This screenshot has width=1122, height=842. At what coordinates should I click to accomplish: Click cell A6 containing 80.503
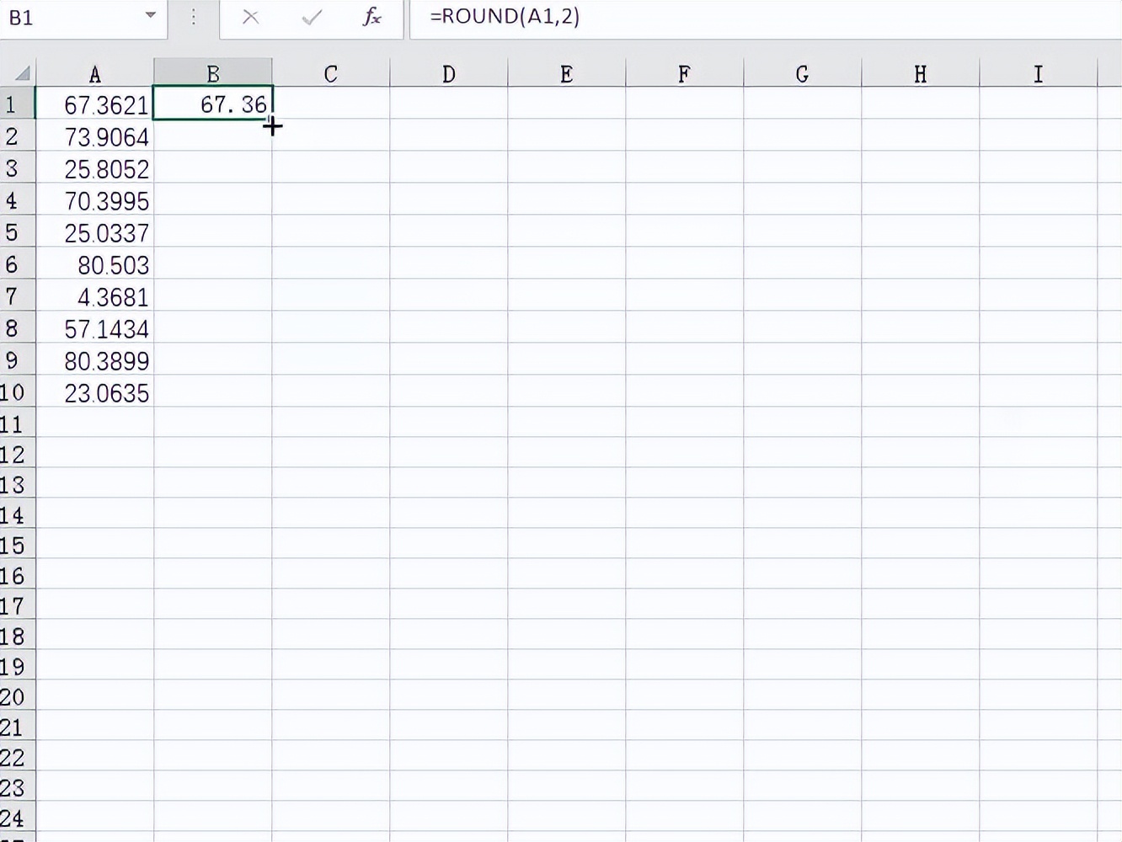(94, 264)
